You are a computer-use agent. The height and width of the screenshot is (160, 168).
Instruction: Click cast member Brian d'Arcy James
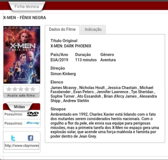[x=120, y=96]
